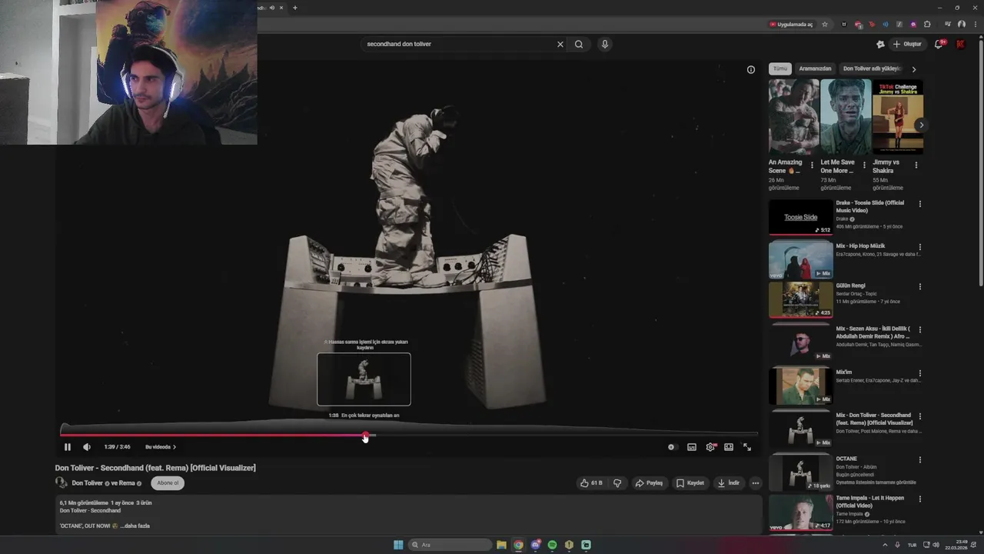Select the 'Aramanızdan' filter chip
The height and width of the screenshot is (554, 984).
click(815, 68)
